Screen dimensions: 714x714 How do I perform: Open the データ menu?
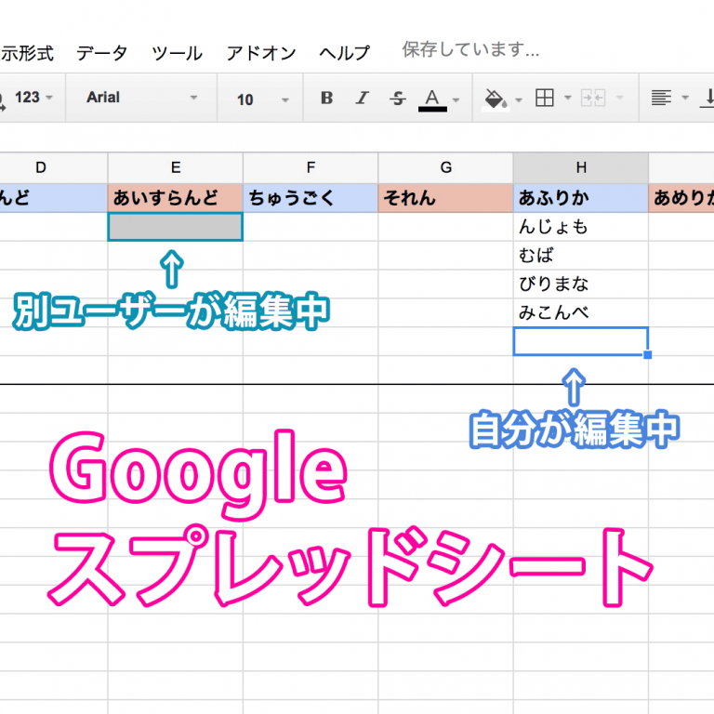coord(101,53)
